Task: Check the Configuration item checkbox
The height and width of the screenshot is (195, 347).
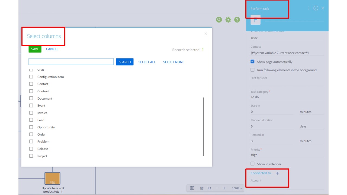Action: tap(31, 77)
